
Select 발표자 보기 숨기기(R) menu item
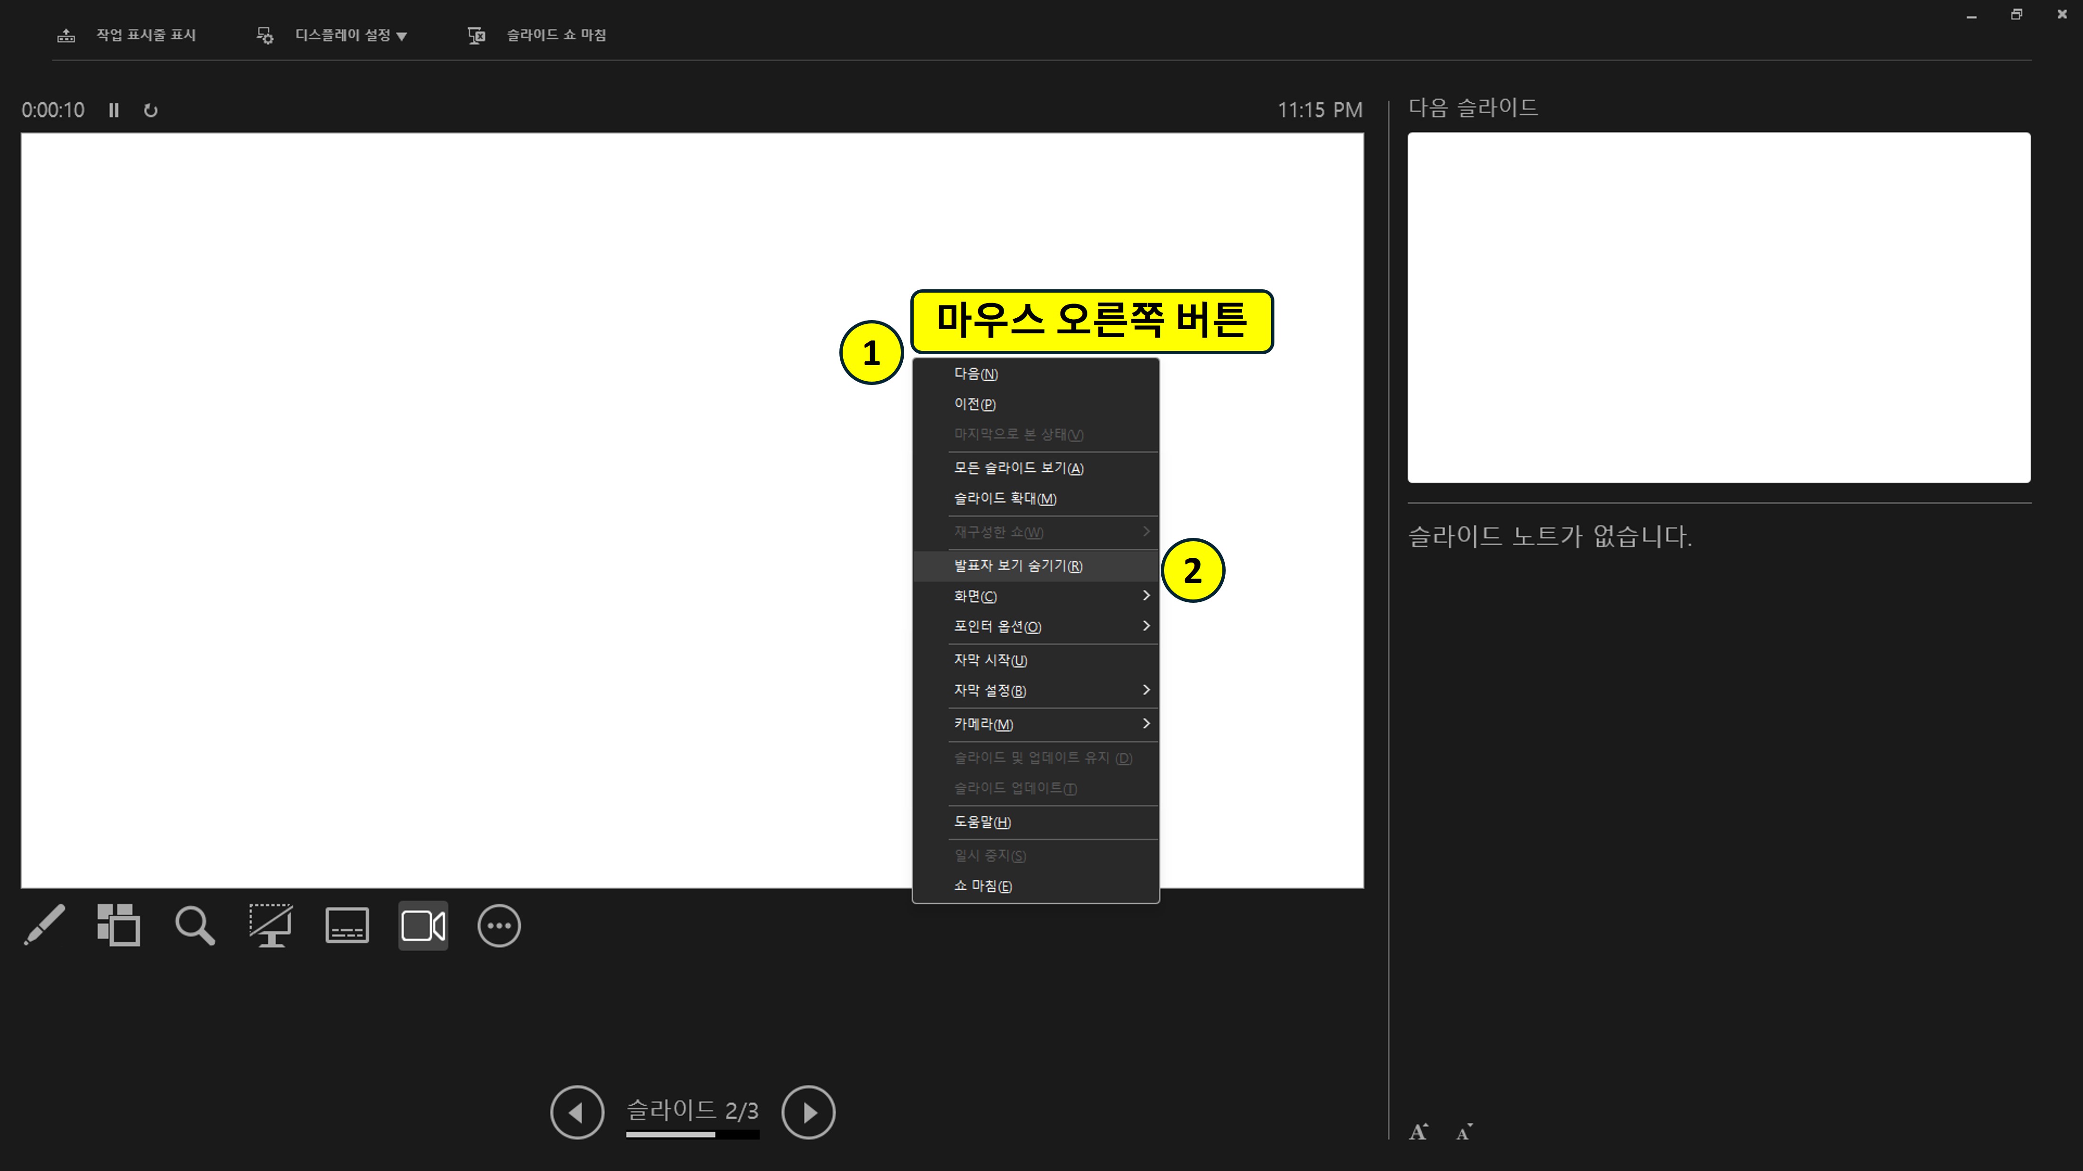pos(1018,565)
